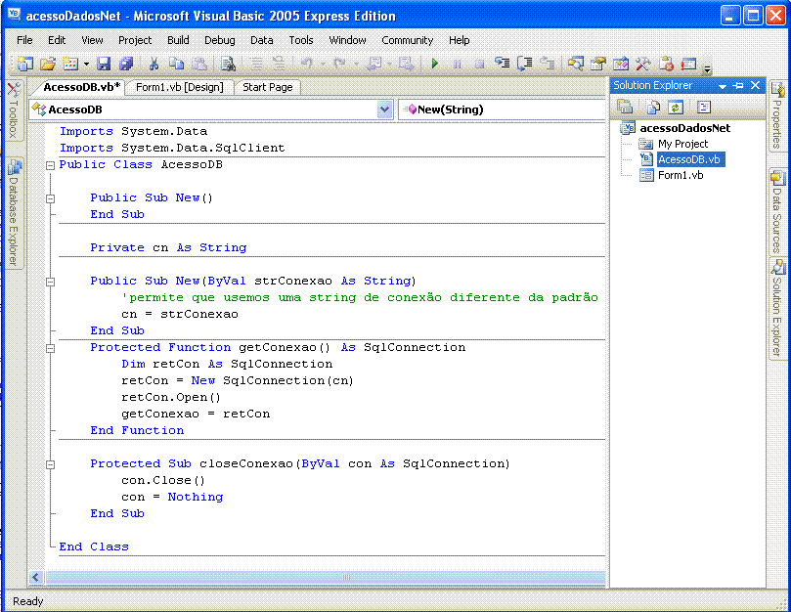Collapse the getConexao function block
The width and height of the screenshot is (791, 612).
click(50, 348)
